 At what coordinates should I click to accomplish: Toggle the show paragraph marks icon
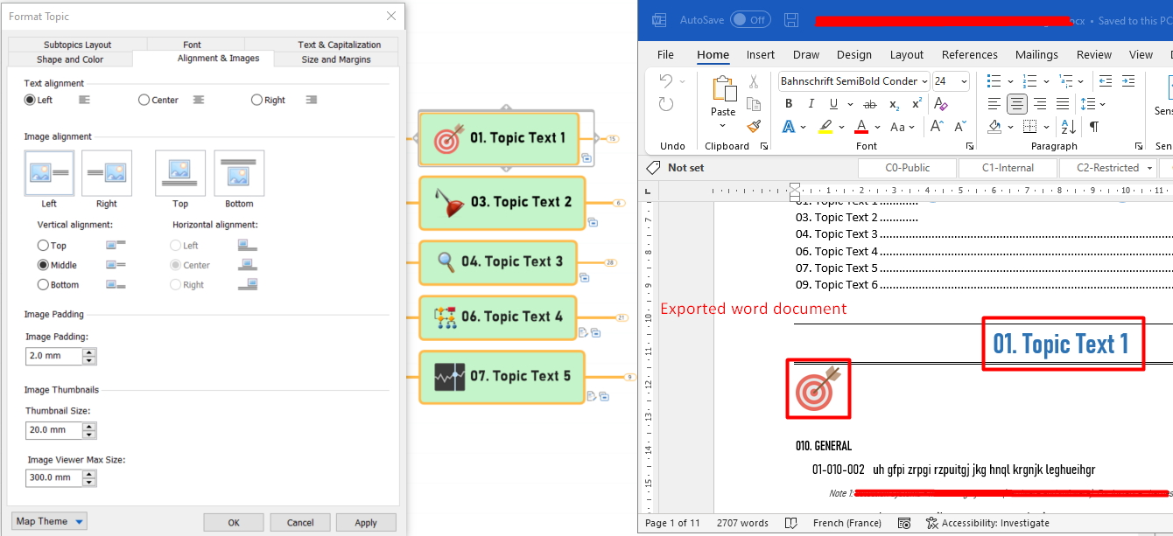click(x=1093, y=127)
